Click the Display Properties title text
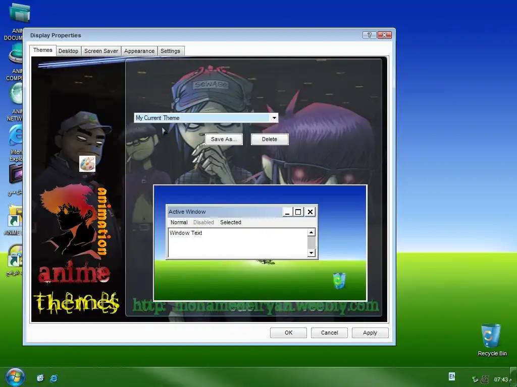This screenshot has height=387, width=517. point(56,35)
